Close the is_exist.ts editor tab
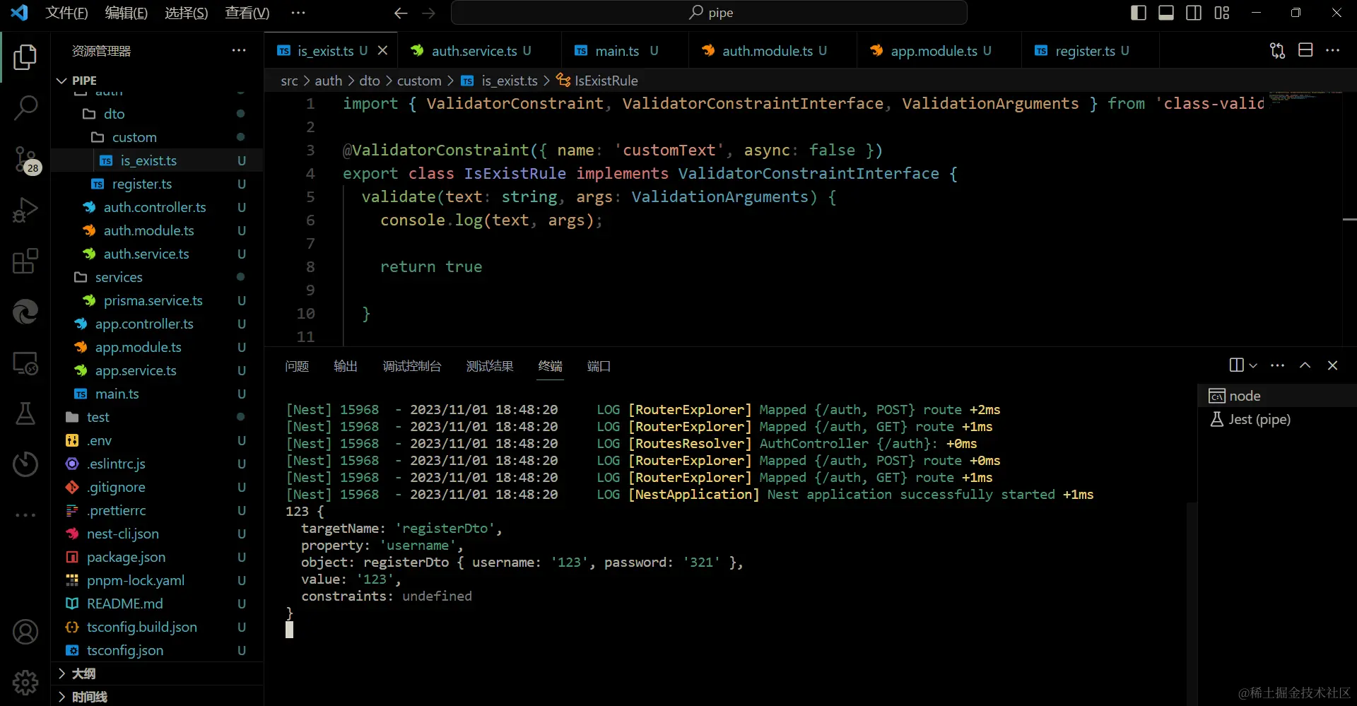 382,50
